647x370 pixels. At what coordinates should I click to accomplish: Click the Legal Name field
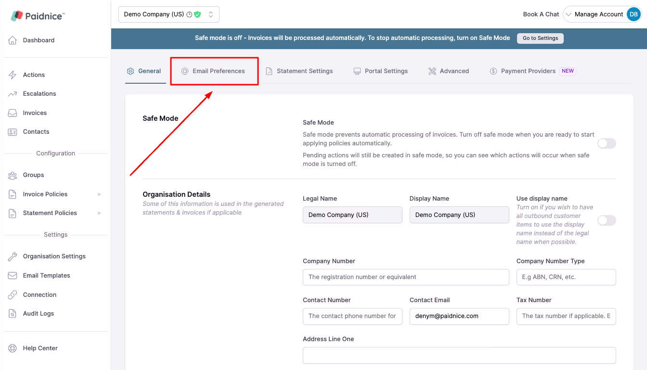352,215
